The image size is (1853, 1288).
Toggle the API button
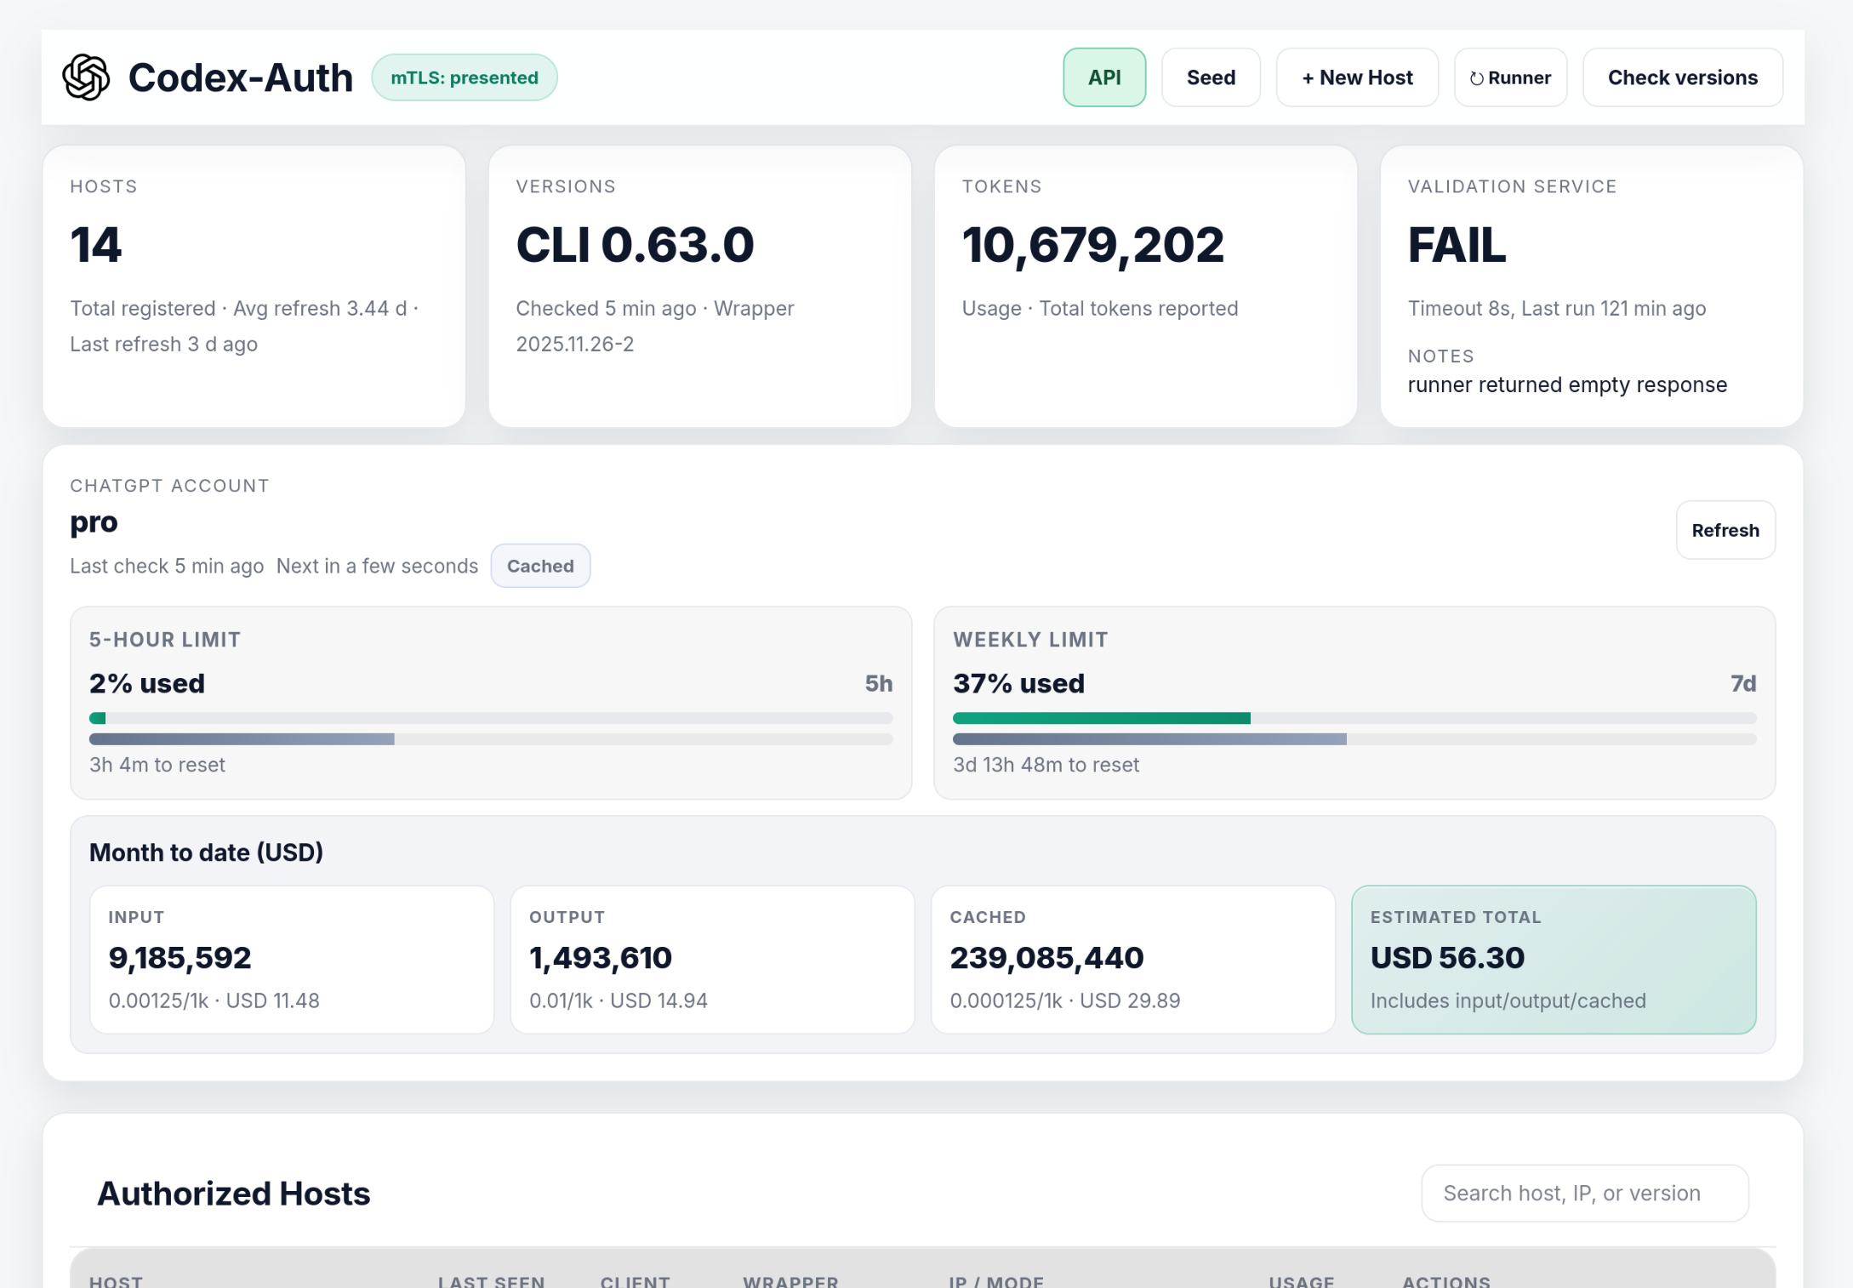1103,77
